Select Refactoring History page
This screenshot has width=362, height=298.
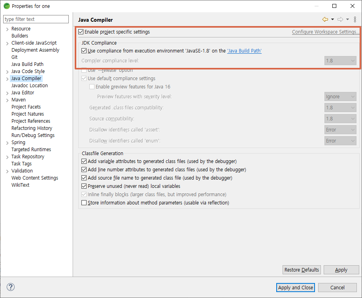[32, 128]
